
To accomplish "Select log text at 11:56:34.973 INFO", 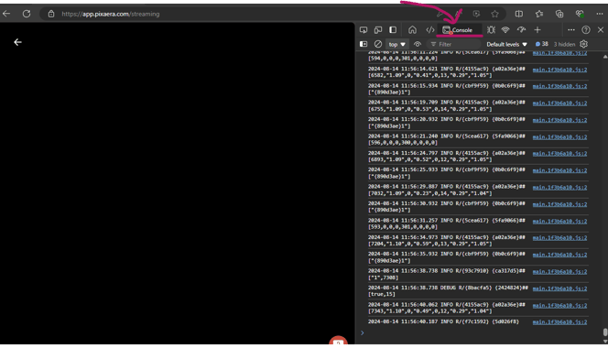I will (447, 240).
